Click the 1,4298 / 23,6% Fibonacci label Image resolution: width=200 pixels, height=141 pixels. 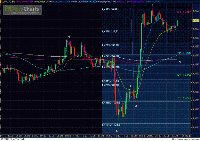coord(110,31)
